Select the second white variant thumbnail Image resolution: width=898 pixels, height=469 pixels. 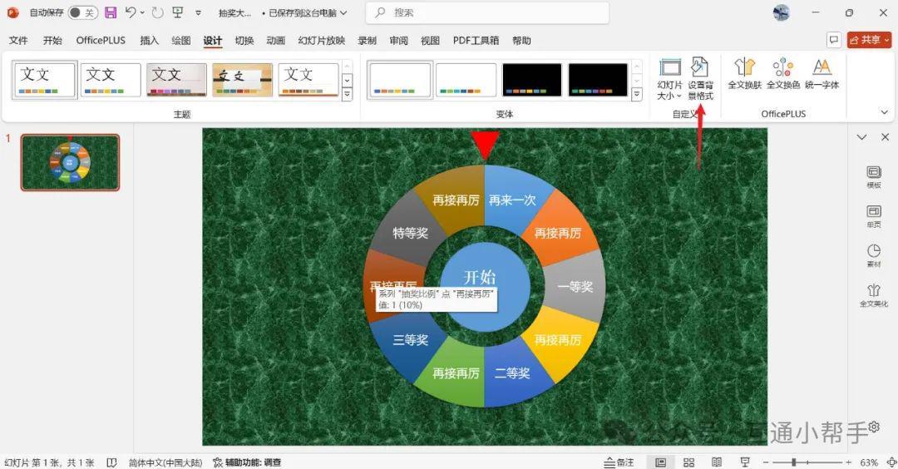(466, 80)
